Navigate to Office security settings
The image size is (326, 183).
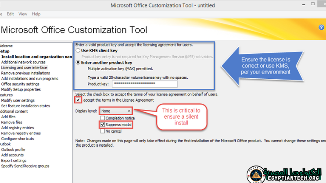20,84
